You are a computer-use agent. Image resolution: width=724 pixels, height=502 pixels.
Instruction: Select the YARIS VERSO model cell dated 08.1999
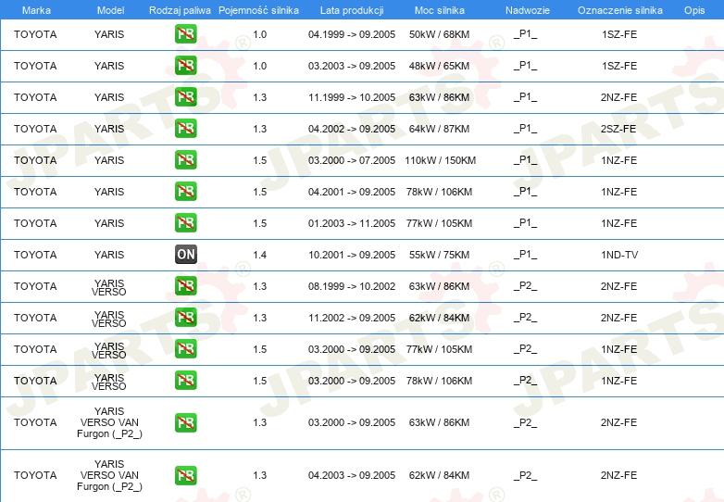(x=109, y=287)
